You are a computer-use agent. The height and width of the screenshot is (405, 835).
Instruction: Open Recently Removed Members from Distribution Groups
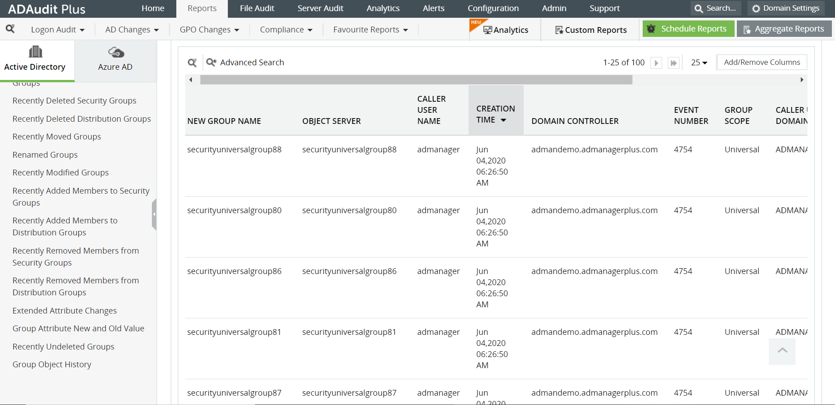pos(76,286)
